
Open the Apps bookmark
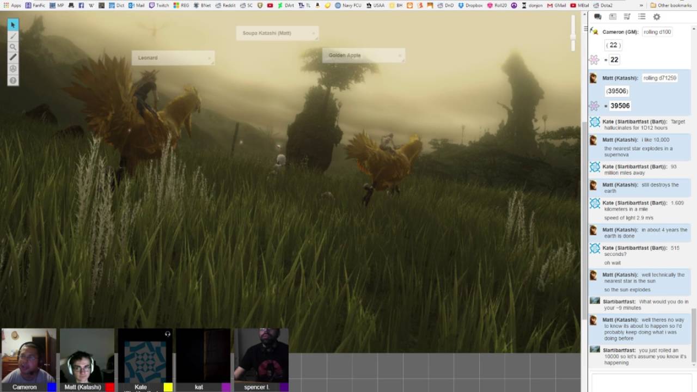click(x=12, y=5)
